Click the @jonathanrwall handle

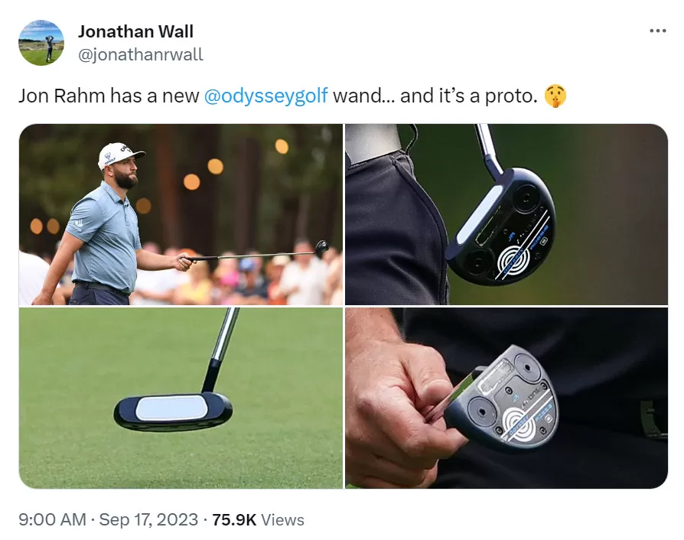pos(141,54)
